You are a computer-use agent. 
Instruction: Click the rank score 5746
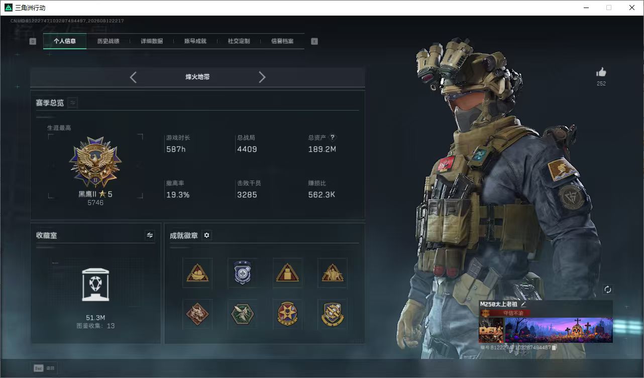click(x=95, y=203)
